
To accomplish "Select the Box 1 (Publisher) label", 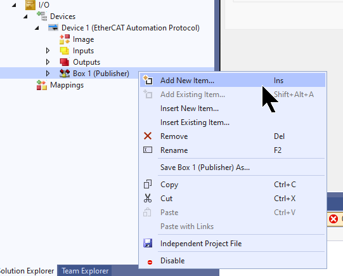I will (x=101, y=74).
